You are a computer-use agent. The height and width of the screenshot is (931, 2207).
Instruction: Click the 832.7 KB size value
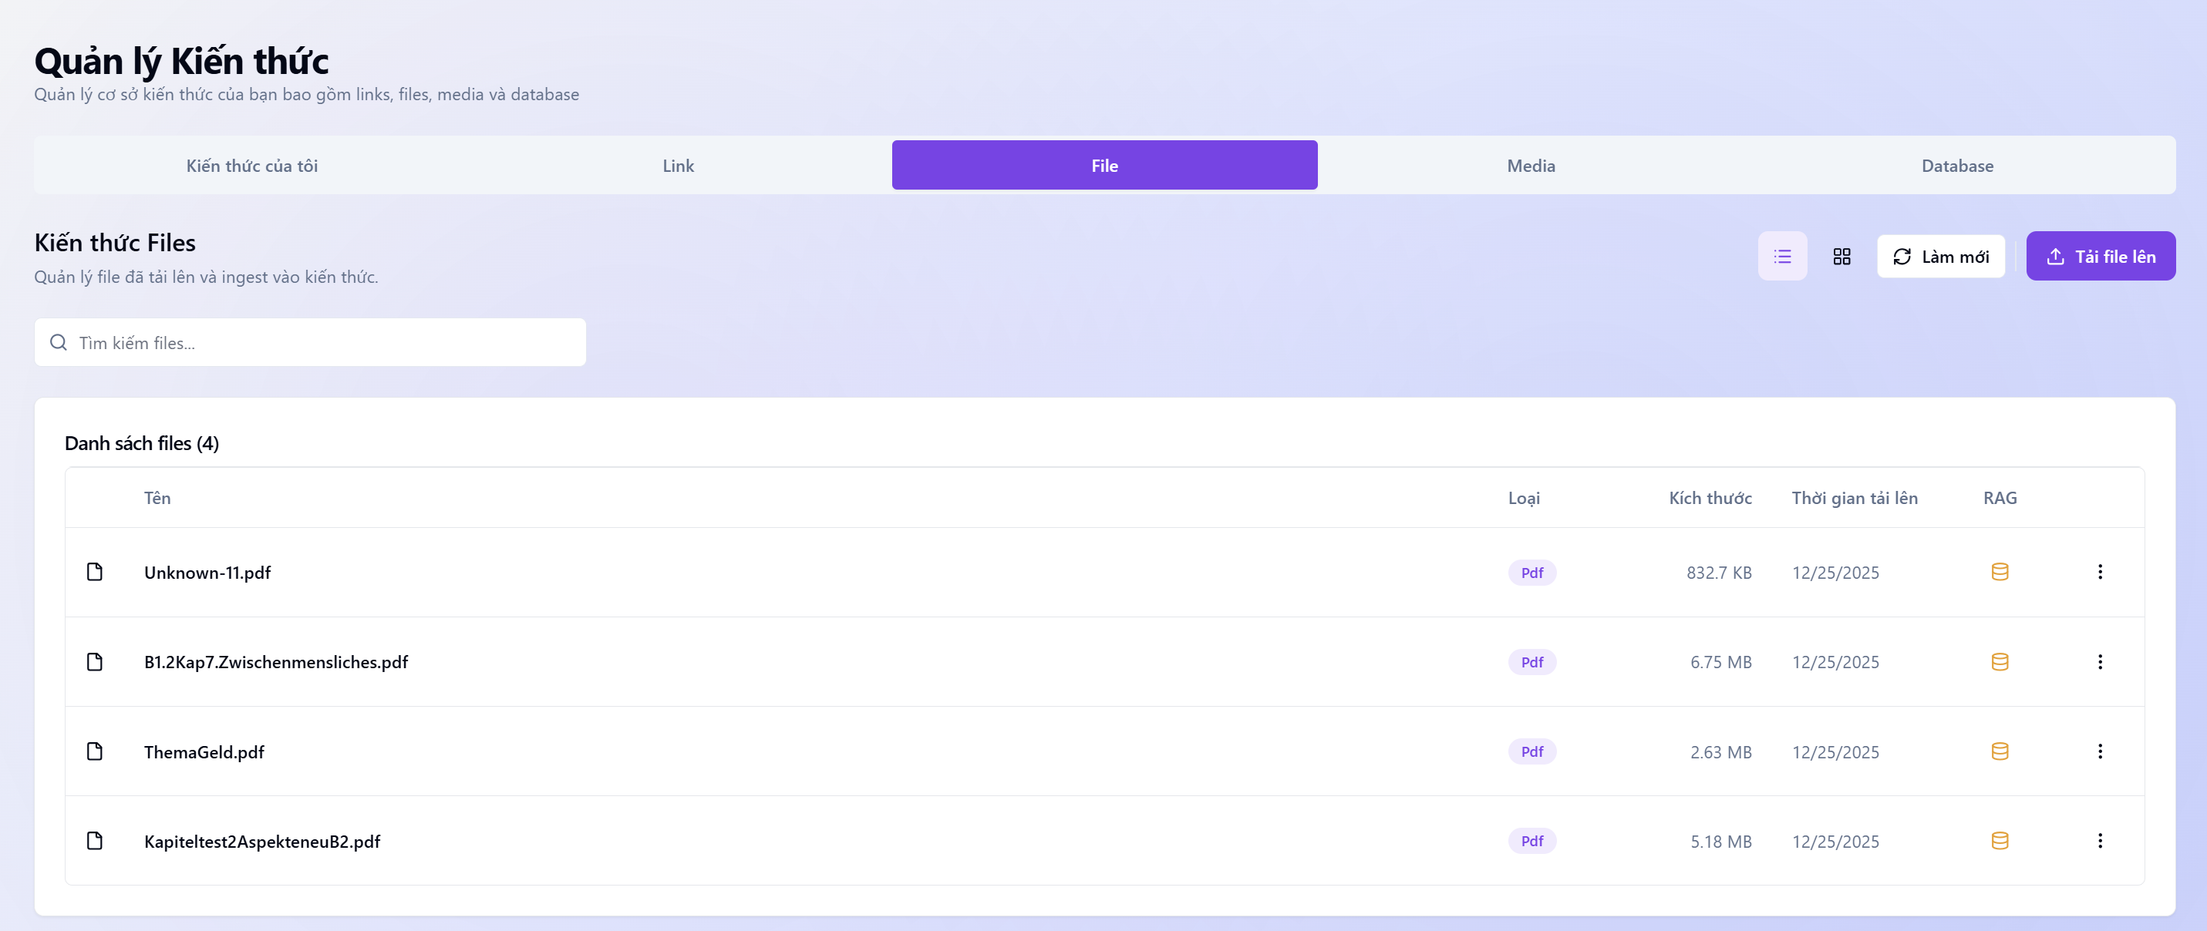[1719, 572]
